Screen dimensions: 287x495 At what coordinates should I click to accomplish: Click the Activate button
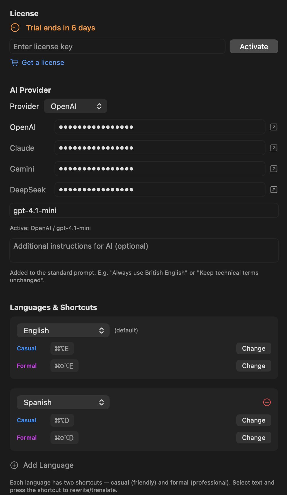[x=254, y=46]
